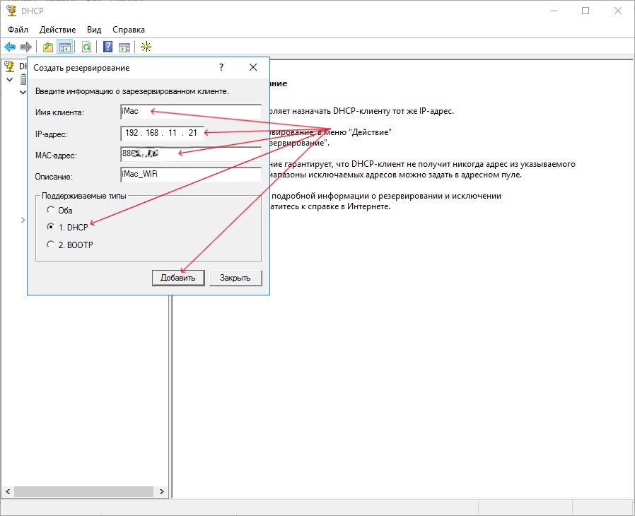Click the blue Back arrow in toolbar
This screenshot has height=516, width=635.
pyautogui.click(x=10, y=47)
